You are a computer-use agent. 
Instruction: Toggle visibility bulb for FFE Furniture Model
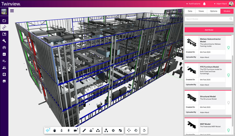[228, 75]
